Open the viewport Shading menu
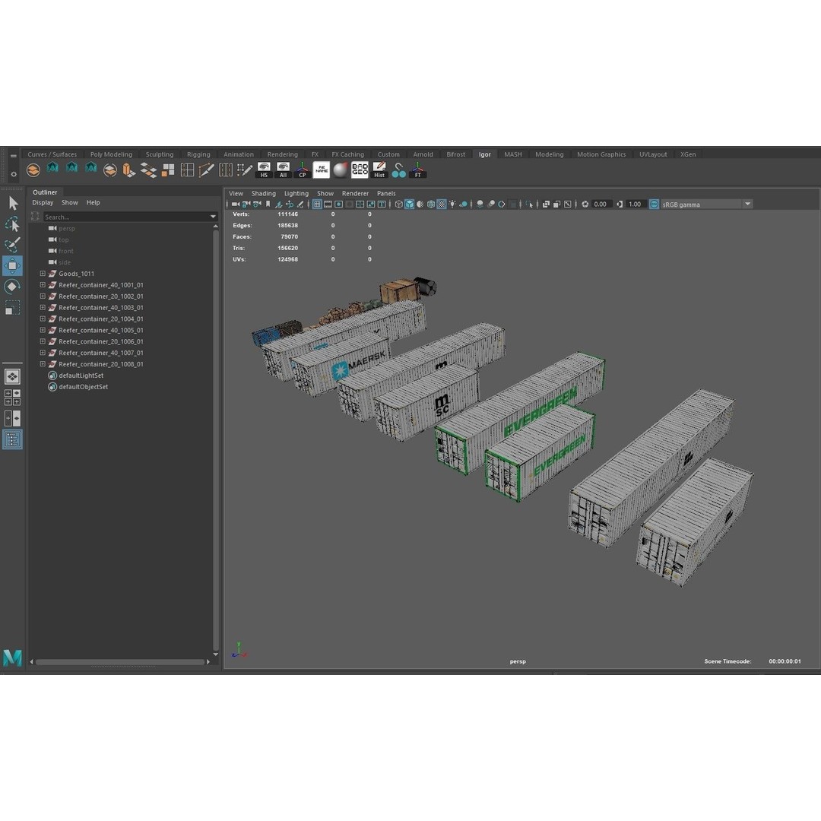This screenshot has height=821, width=821. pos(263,193)
